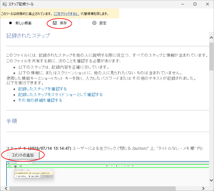The width and height of the screenshot is (214, 191).
Task: Click the 設定 label in the toolbar
Action: pos(103,23)
